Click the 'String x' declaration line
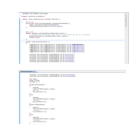This screenshot has width=138, height=138. tap(35, 82)
